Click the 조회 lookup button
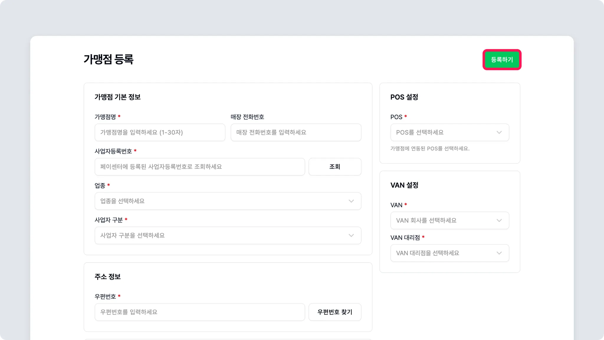The image size is (604, 340). 335,167
